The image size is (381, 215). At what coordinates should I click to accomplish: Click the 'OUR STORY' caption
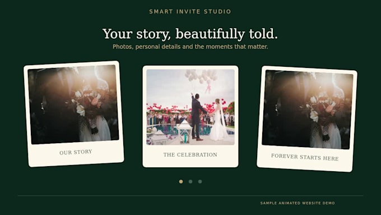(76, 152)
